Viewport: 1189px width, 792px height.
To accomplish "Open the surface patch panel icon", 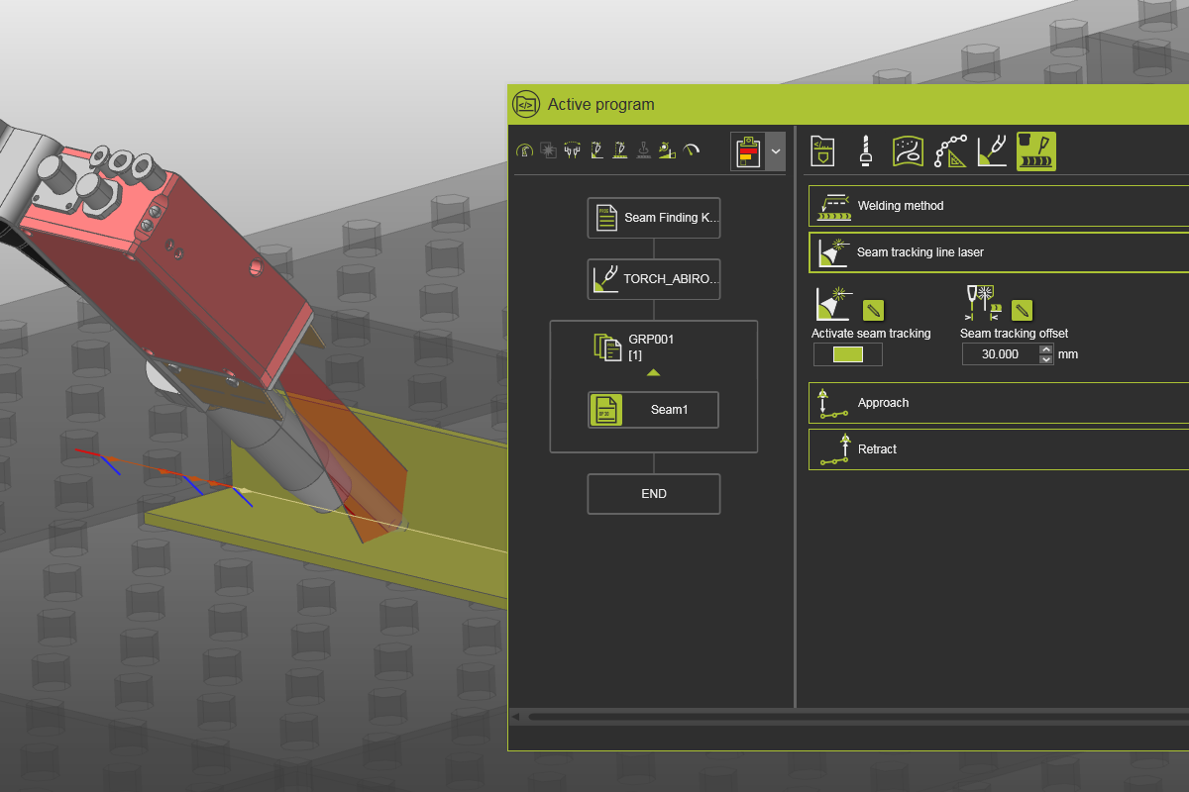I will tap(908, 150).
